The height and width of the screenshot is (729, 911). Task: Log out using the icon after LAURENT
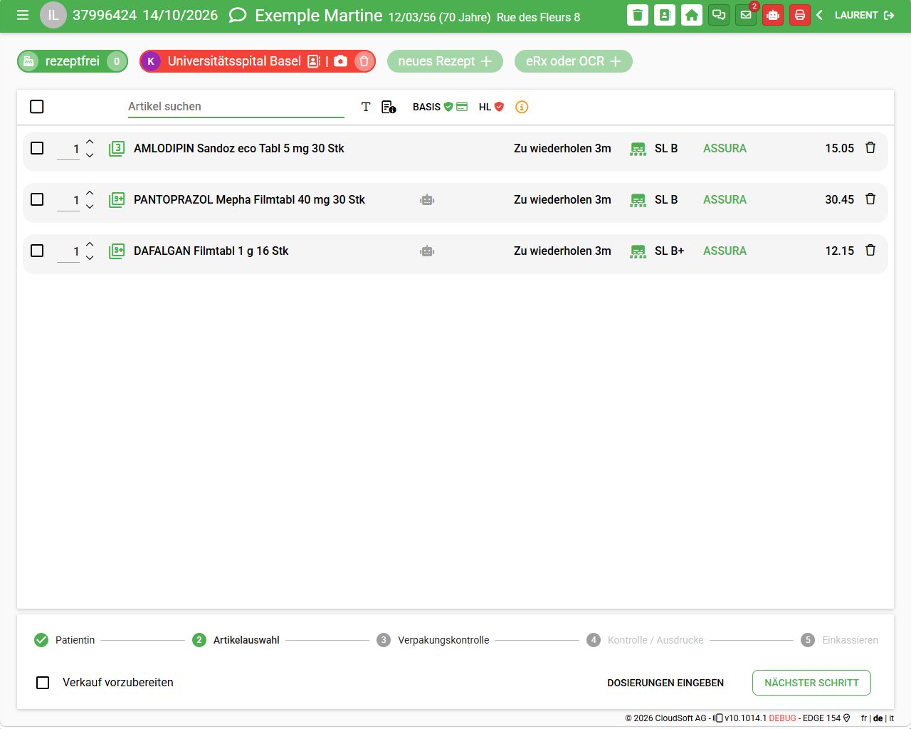point(889,15)
